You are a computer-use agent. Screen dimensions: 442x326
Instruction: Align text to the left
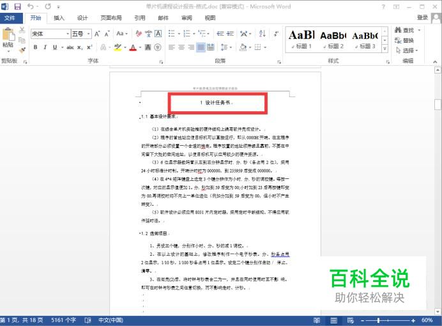coord(172,47)
